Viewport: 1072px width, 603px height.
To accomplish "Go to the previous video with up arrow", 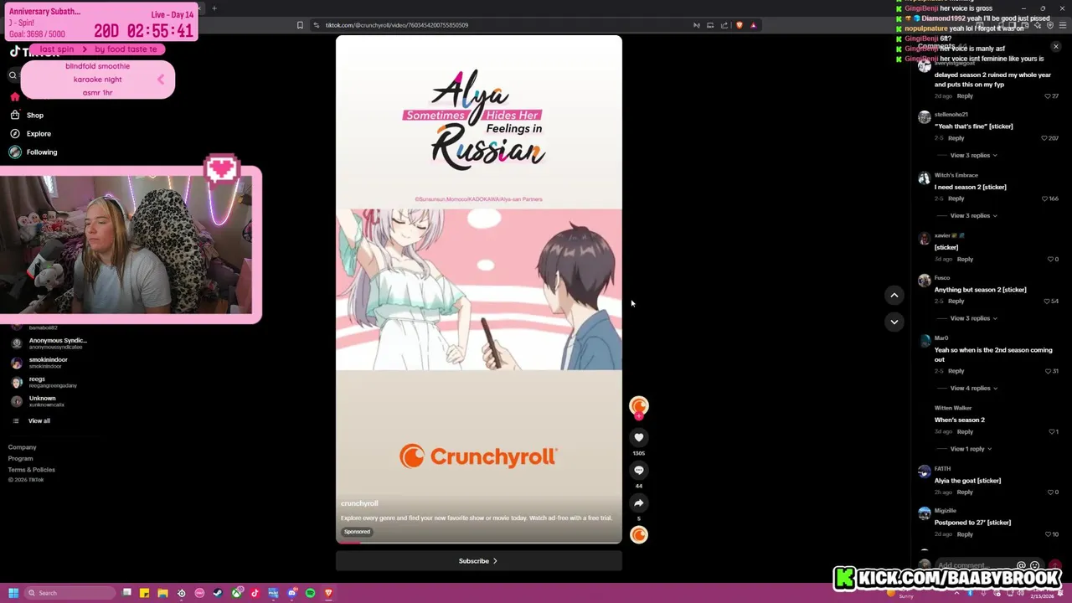I will click(894, 295).
